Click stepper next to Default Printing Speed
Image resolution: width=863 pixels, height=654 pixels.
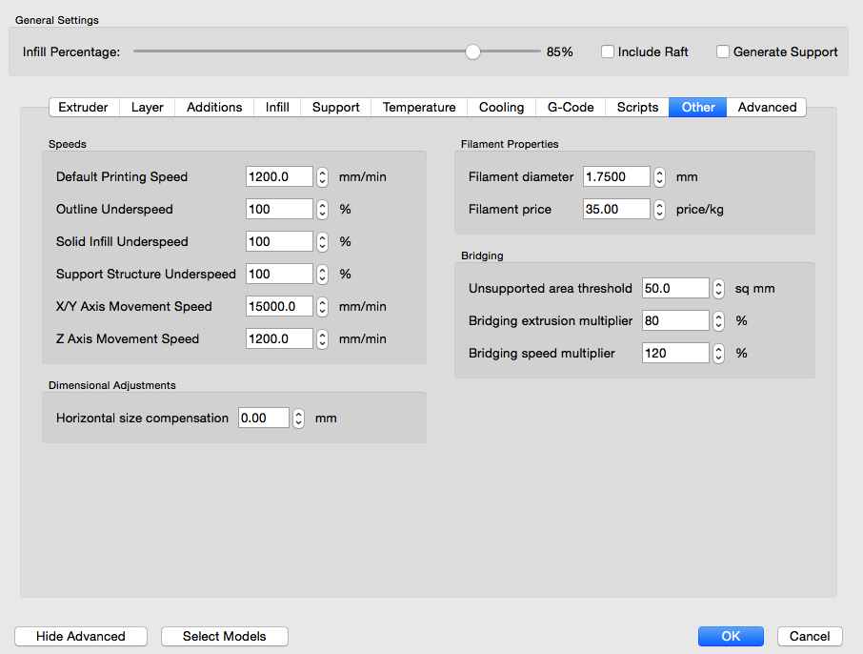(322, 177)
